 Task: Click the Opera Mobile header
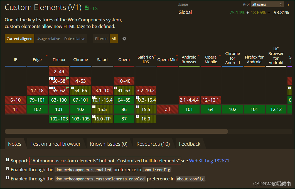[211, 59]
